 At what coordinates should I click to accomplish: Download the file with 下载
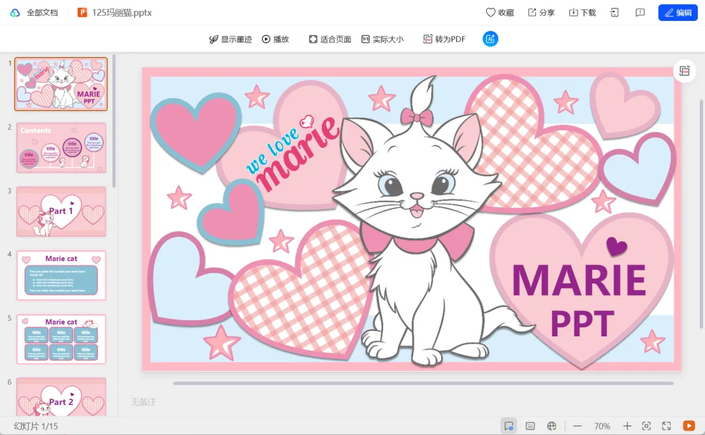coord(582,12)
